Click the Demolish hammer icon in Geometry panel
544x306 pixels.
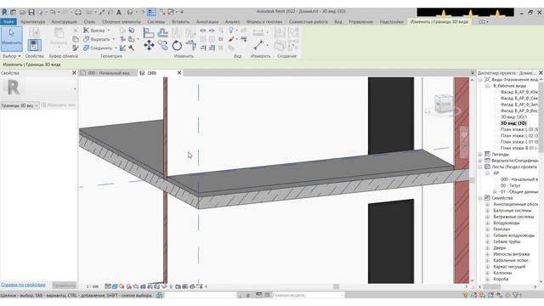[132, 48]
